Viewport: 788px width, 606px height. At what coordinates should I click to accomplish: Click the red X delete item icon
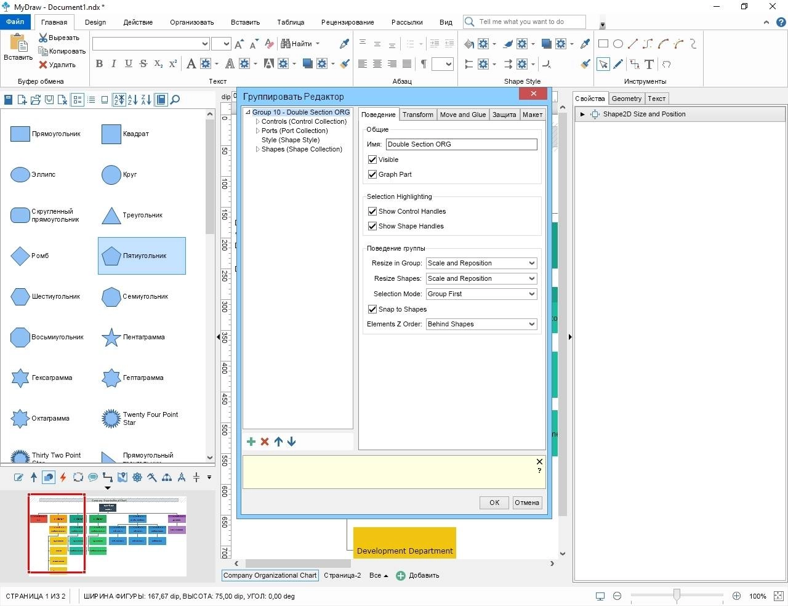coord(265,442)
